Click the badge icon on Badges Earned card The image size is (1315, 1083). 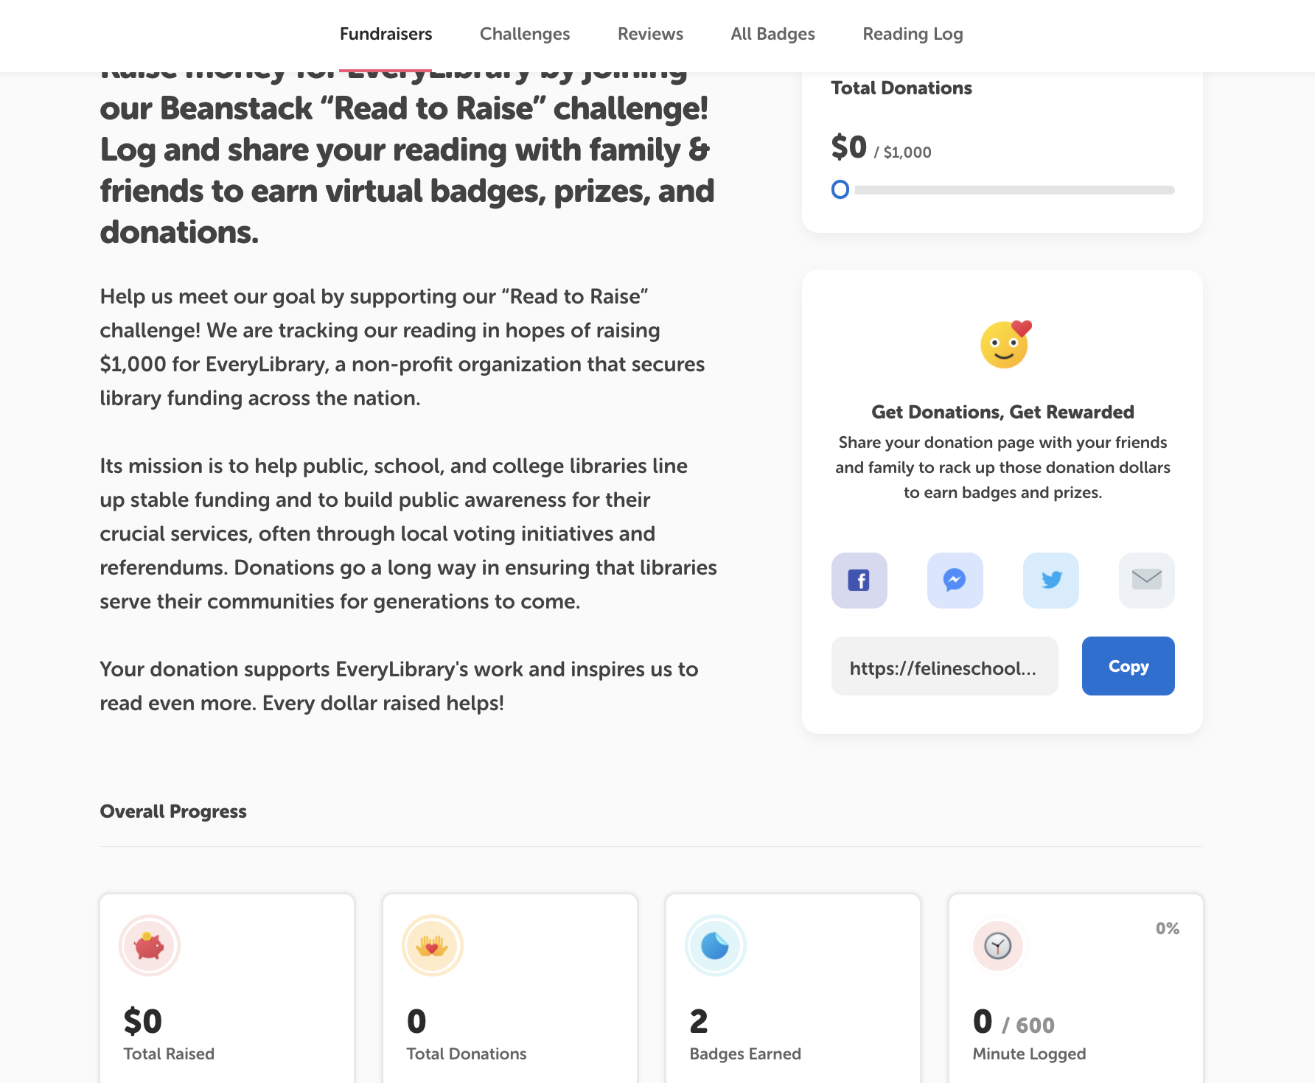pos(715,945)
